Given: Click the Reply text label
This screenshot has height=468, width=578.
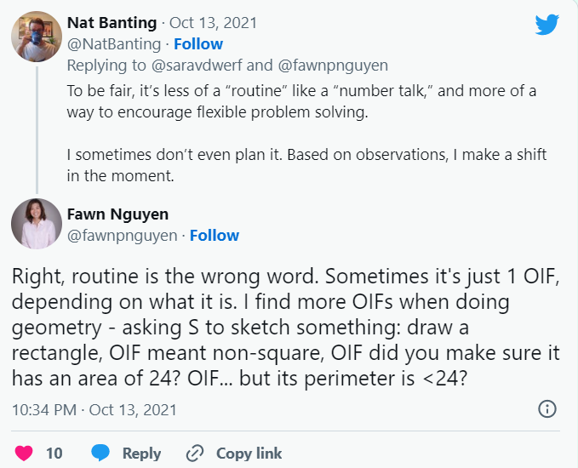Looking at the screenshot, I should click(141, 454).
